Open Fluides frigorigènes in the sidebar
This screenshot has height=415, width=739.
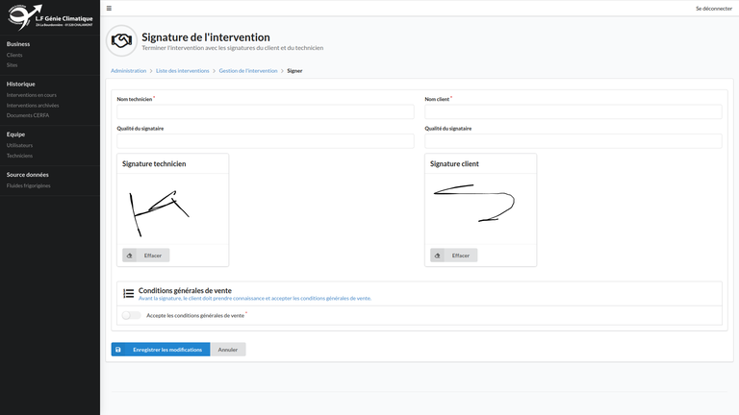click(29, 185)
